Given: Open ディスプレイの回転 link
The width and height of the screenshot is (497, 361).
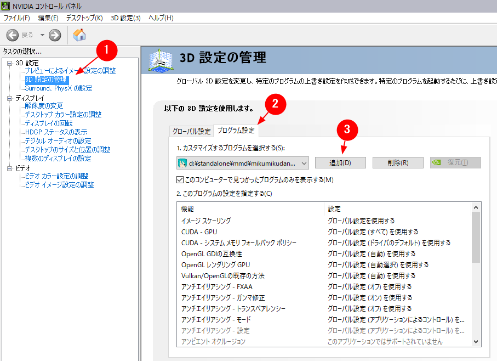Looking at the screenshot, I should point(49,123).
